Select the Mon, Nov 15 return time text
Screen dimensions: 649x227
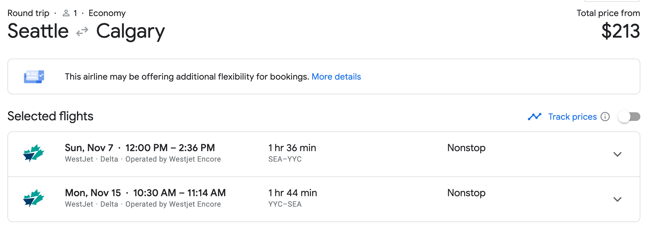[x=179, y=193]
